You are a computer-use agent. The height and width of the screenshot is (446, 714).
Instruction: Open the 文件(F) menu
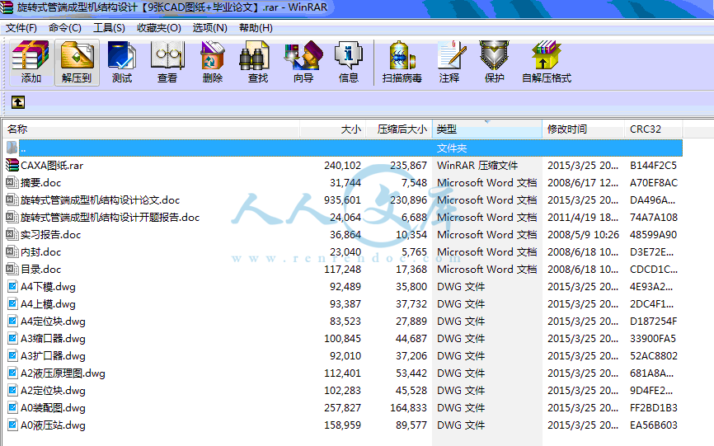[21, 28]
